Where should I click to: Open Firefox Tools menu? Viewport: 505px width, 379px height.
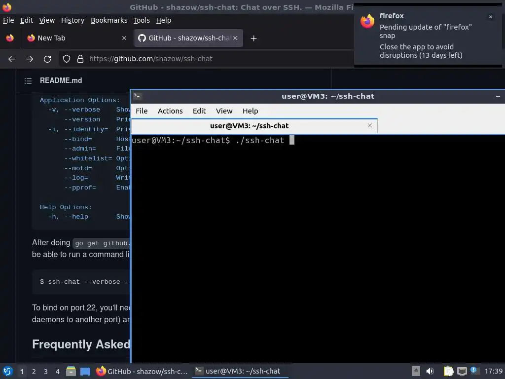142,20
